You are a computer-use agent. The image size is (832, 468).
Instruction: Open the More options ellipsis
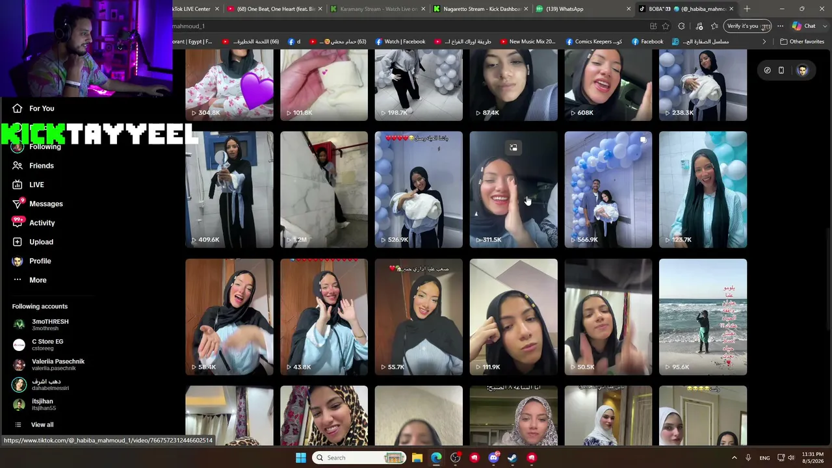(18, 280)
